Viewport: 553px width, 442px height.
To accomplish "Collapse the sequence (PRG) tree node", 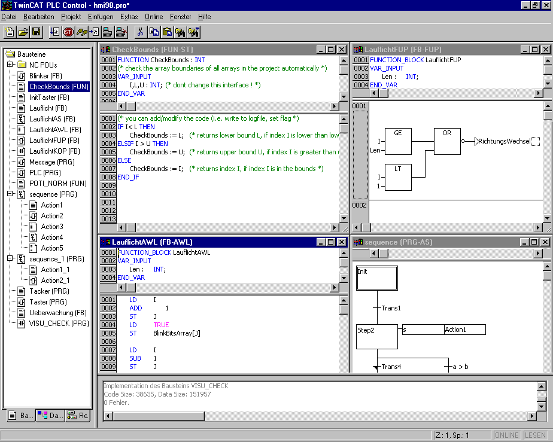I will click(x=10, y=194).
